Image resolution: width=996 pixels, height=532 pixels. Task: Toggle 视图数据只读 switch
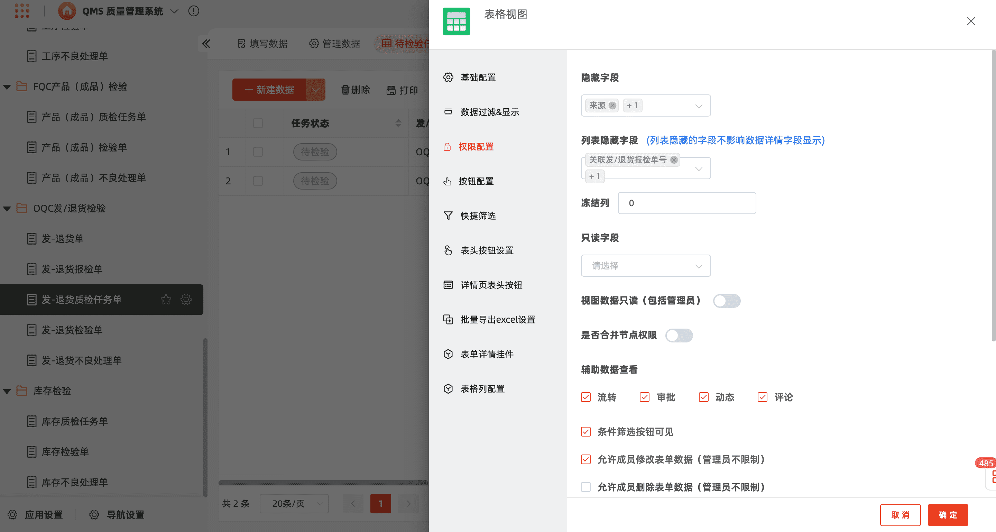(727, 301)
